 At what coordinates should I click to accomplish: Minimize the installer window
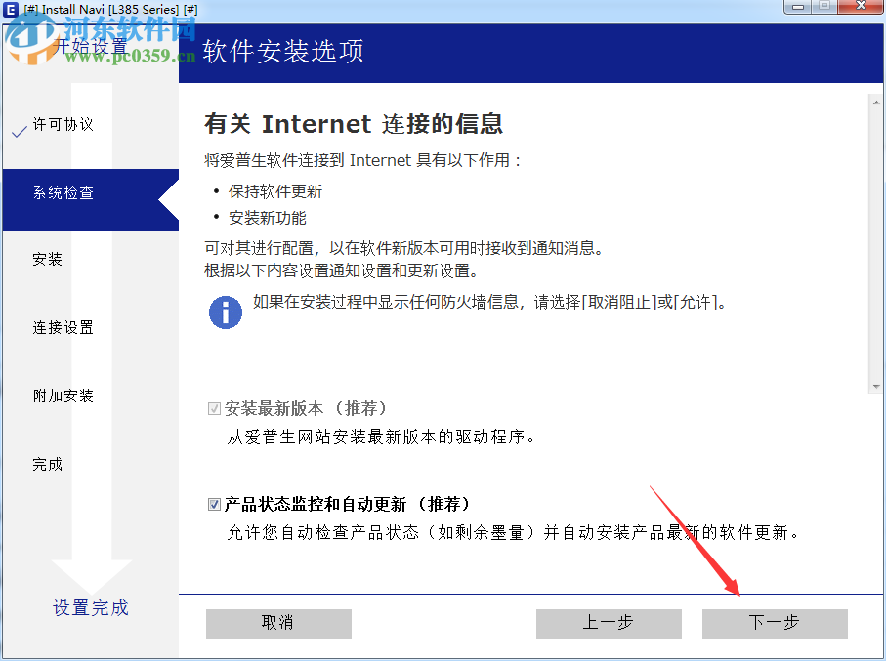798,7
